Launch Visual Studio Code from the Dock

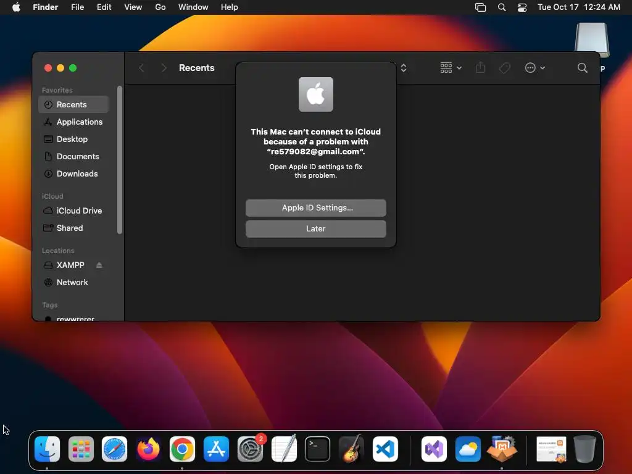[385, 449]
